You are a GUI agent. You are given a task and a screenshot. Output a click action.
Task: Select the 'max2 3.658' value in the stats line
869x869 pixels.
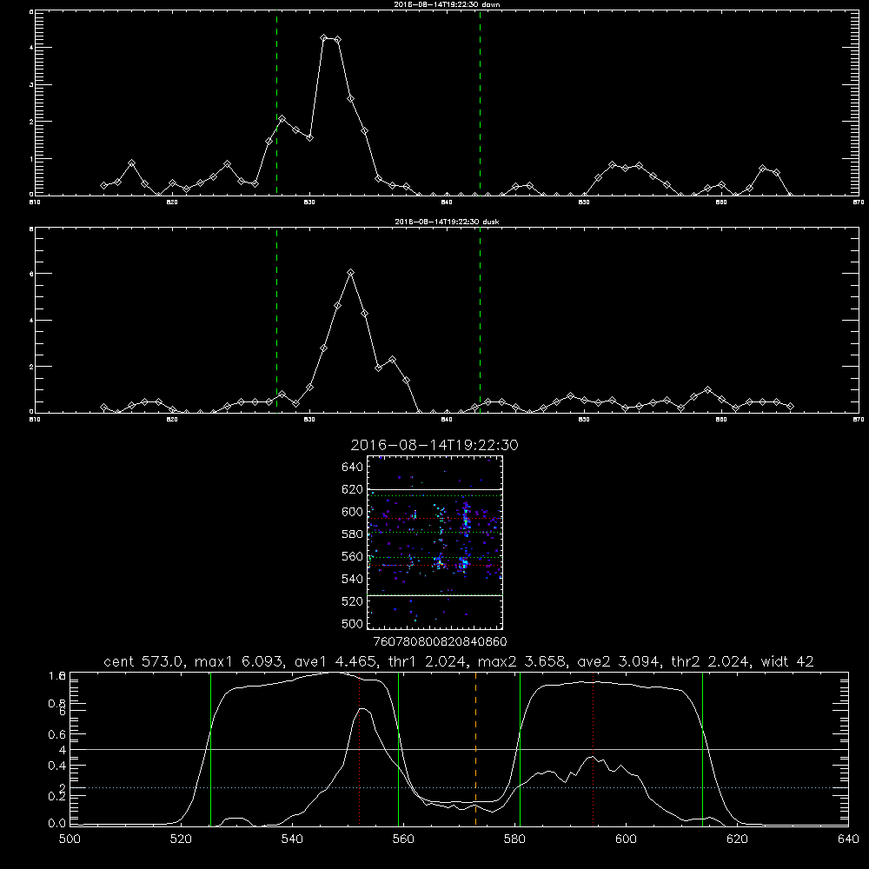pyautogui.click(x=521, y=661)
